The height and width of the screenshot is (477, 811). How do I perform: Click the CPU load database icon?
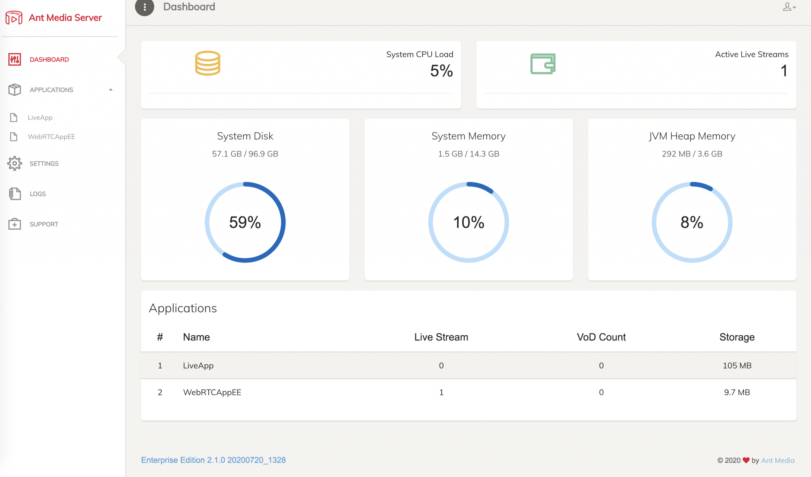(x=208, y=63)
